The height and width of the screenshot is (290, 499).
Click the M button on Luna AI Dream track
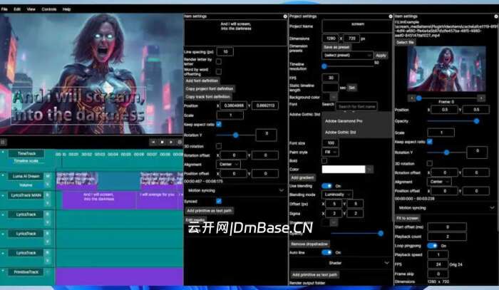48,176
